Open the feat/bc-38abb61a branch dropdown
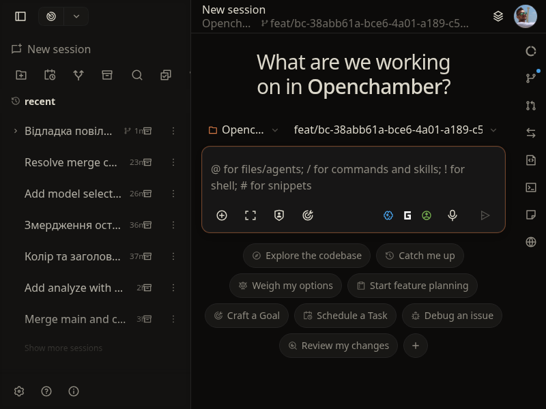The image size is (546, 409). coord(395,130)
